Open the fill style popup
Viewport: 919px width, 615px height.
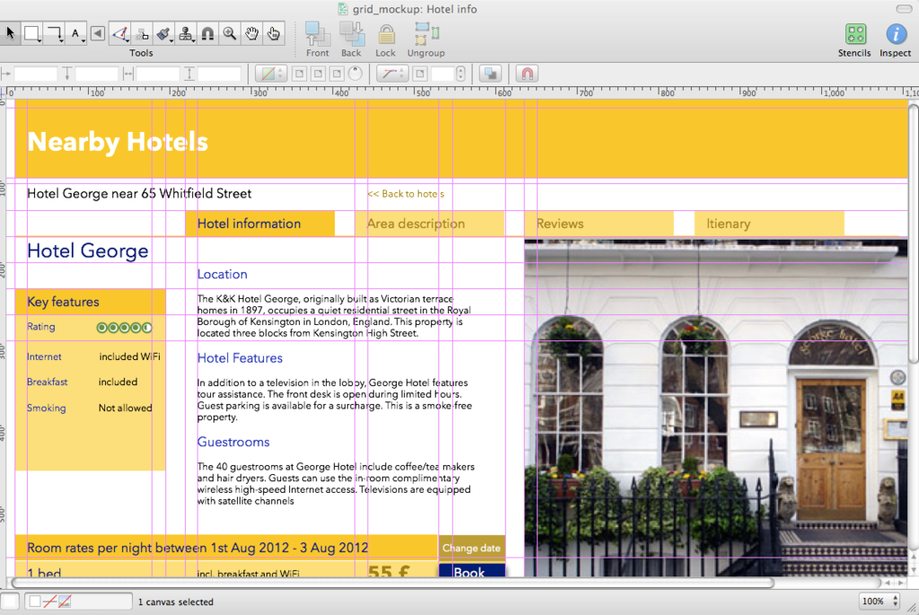click(271, 74)
